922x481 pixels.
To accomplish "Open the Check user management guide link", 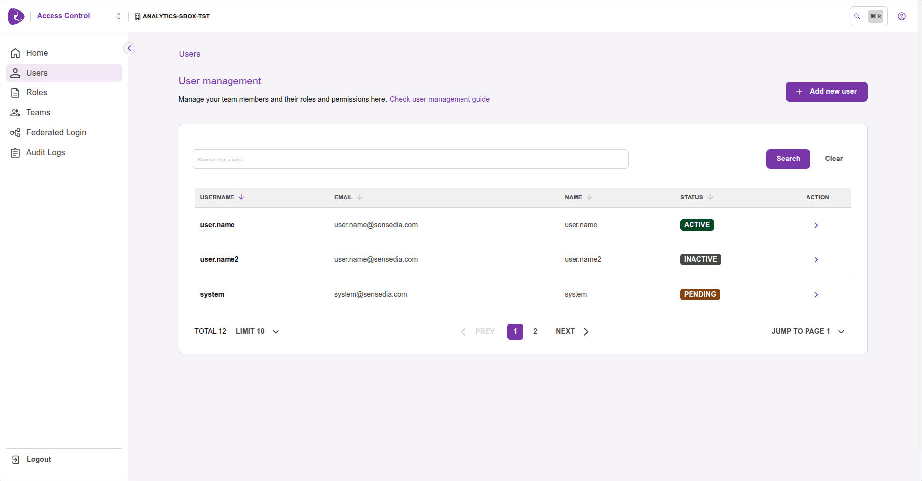I will [440, 99].
